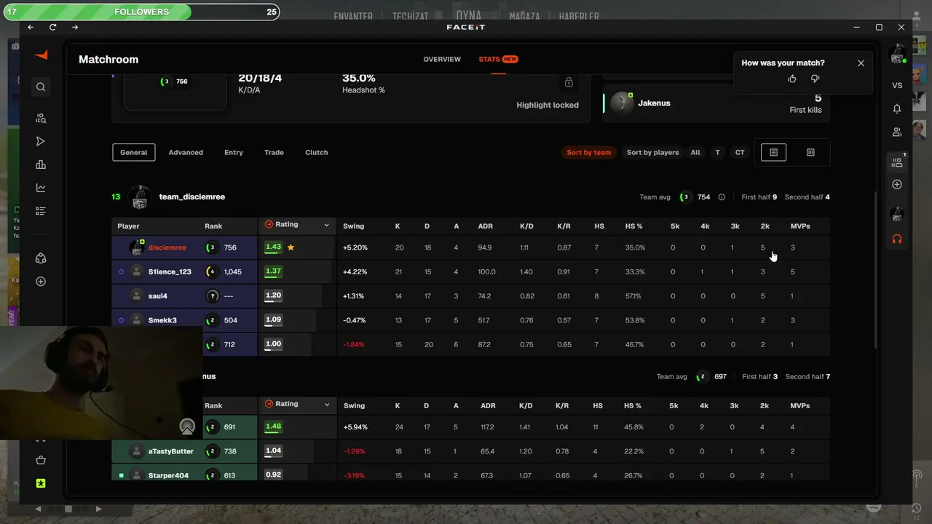Click the locked highlight padlock icon
932x524 pixels.
[x=569, y=82]
